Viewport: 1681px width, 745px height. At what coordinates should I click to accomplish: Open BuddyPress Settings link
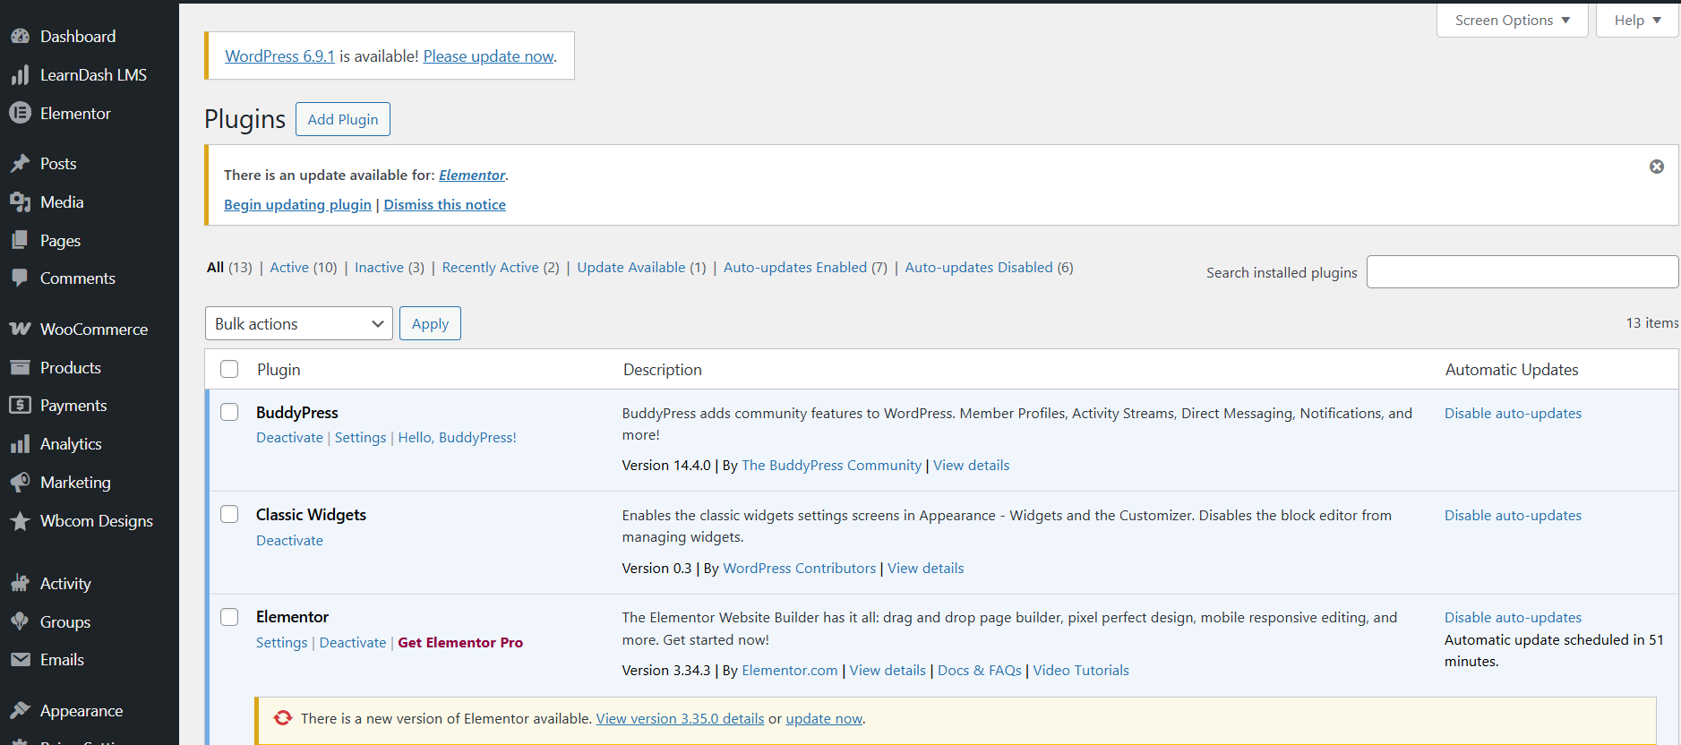(x=360, y=437)
